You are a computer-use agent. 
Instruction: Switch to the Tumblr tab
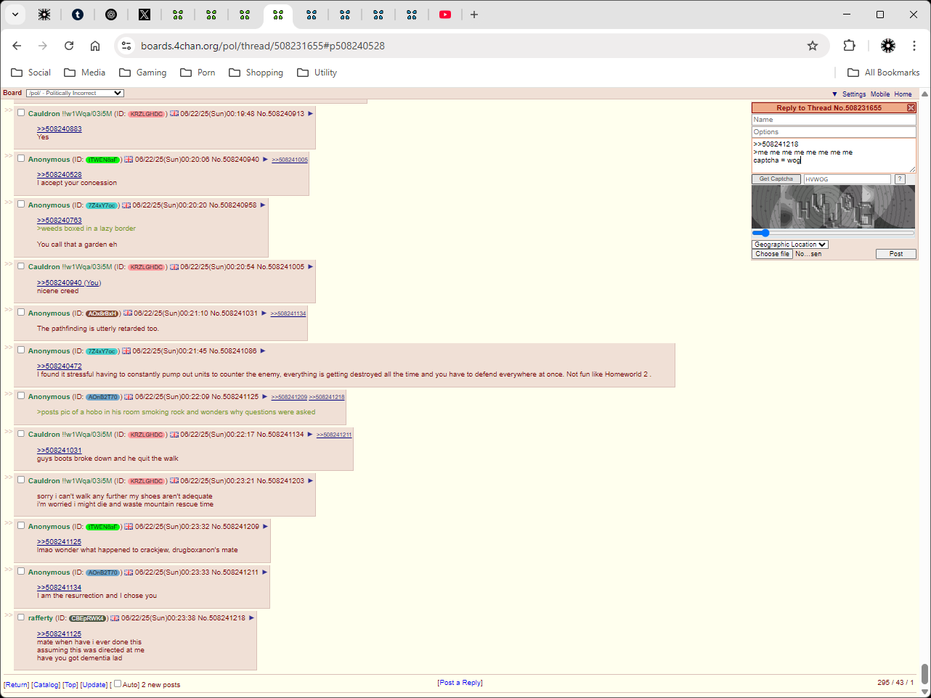[78, 15]
